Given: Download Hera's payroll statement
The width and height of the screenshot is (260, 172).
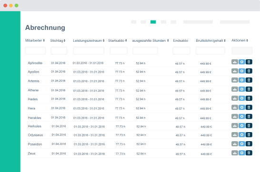Looking at the screenshot, I should [235, 107].
